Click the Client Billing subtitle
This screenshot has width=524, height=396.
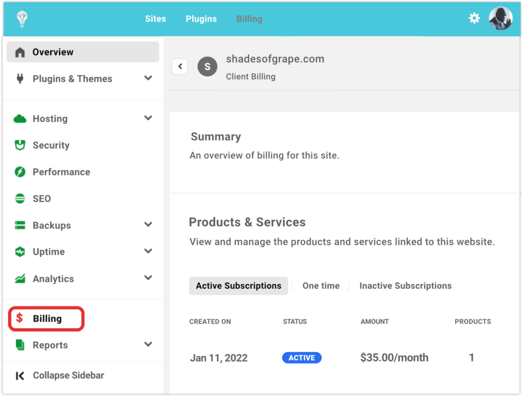(x=251, y=77)
